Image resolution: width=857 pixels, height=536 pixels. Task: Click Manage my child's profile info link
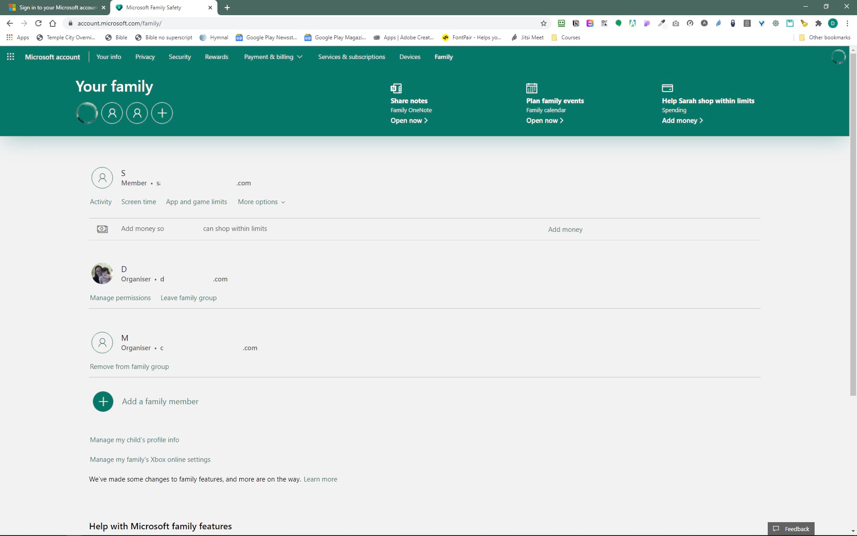click(134, 439)
